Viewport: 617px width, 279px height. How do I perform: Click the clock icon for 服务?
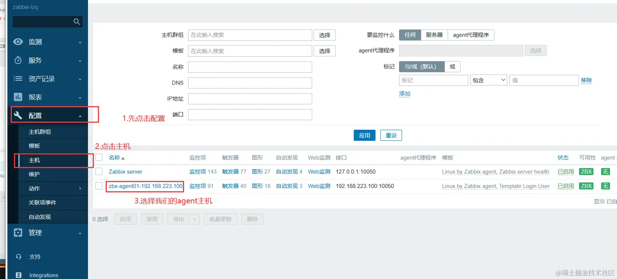click(18, 60)
